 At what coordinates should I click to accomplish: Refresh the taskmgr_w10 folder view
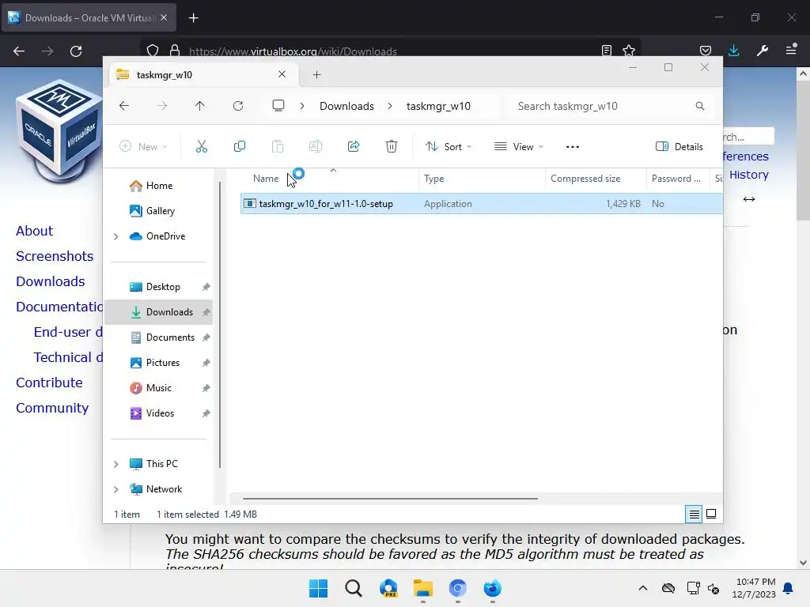237,106
